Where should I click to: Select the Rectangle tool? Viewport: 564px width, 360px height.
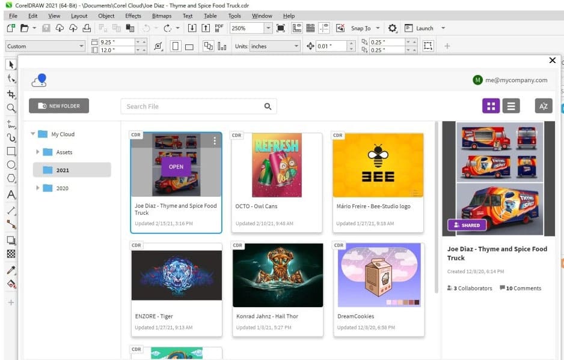[11, 151]
